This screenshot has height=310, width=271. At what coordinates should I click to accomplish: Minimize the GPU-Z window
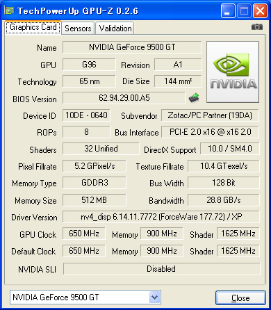pos(228,11)
